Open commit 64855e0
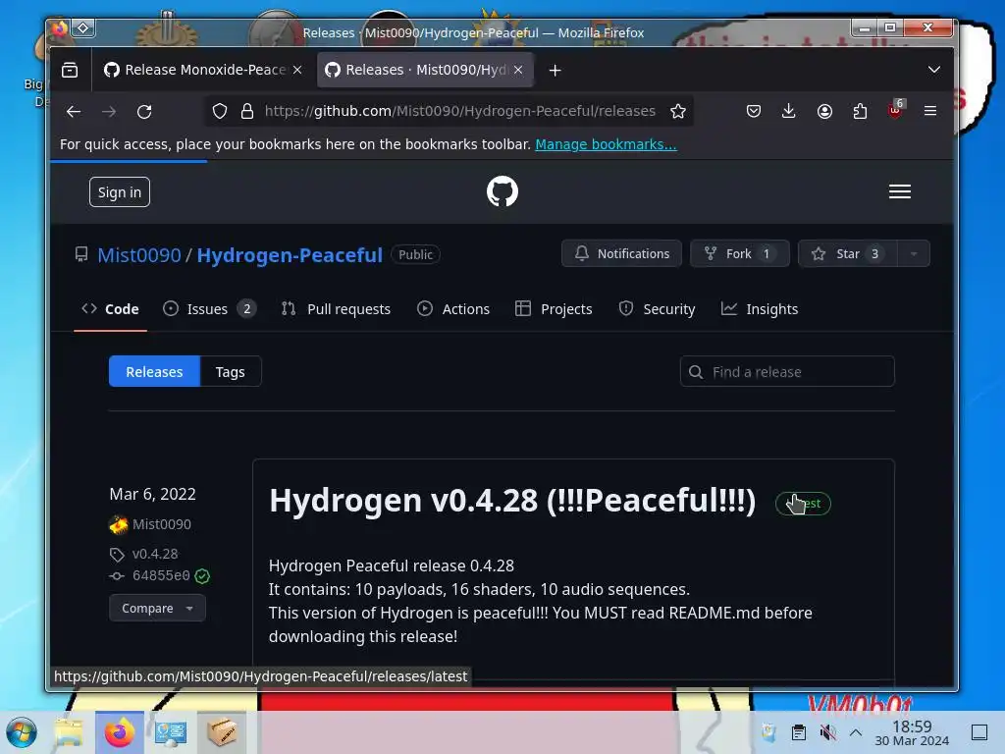Viewport: 1005px width, 754px height. tap(161, 575)
